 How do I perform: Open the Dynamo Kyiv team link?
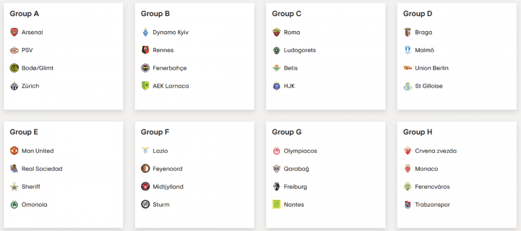pos(170,32)
